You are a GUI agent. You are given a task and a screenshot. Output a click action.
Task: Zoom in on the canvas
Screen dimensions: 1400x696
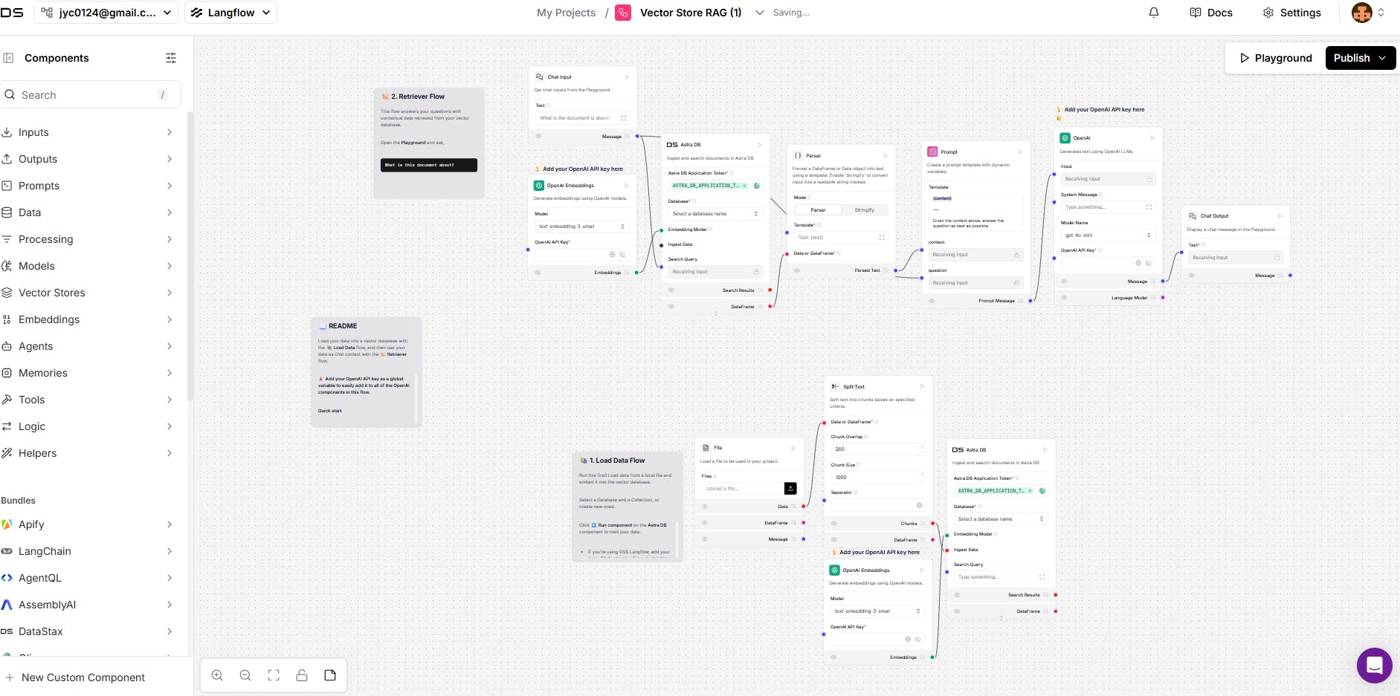point(217,675)
